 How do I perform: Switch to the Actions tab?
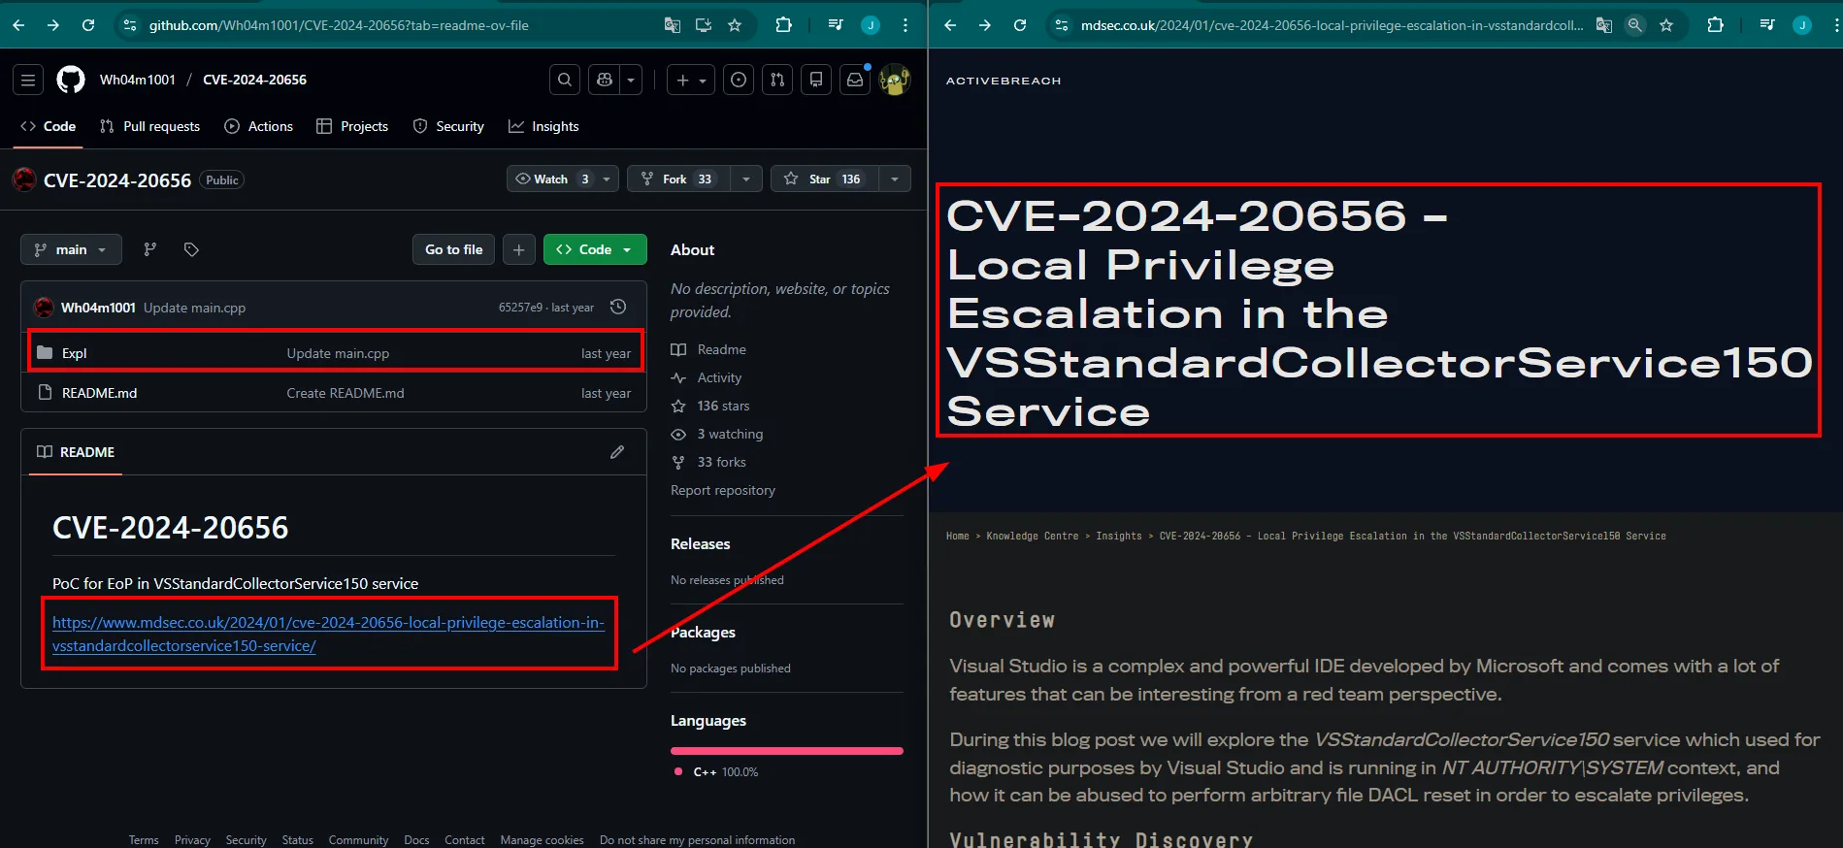[x=258, y=126]
